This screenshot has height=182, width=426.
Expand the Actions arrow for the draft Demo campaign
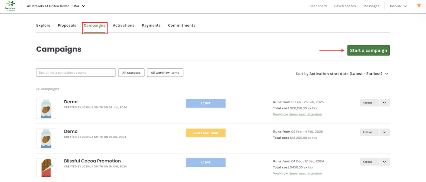384,133
